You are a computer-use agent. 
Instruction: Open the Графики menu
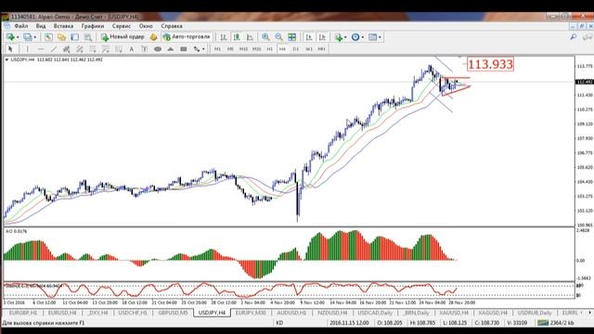click(93, 26)
